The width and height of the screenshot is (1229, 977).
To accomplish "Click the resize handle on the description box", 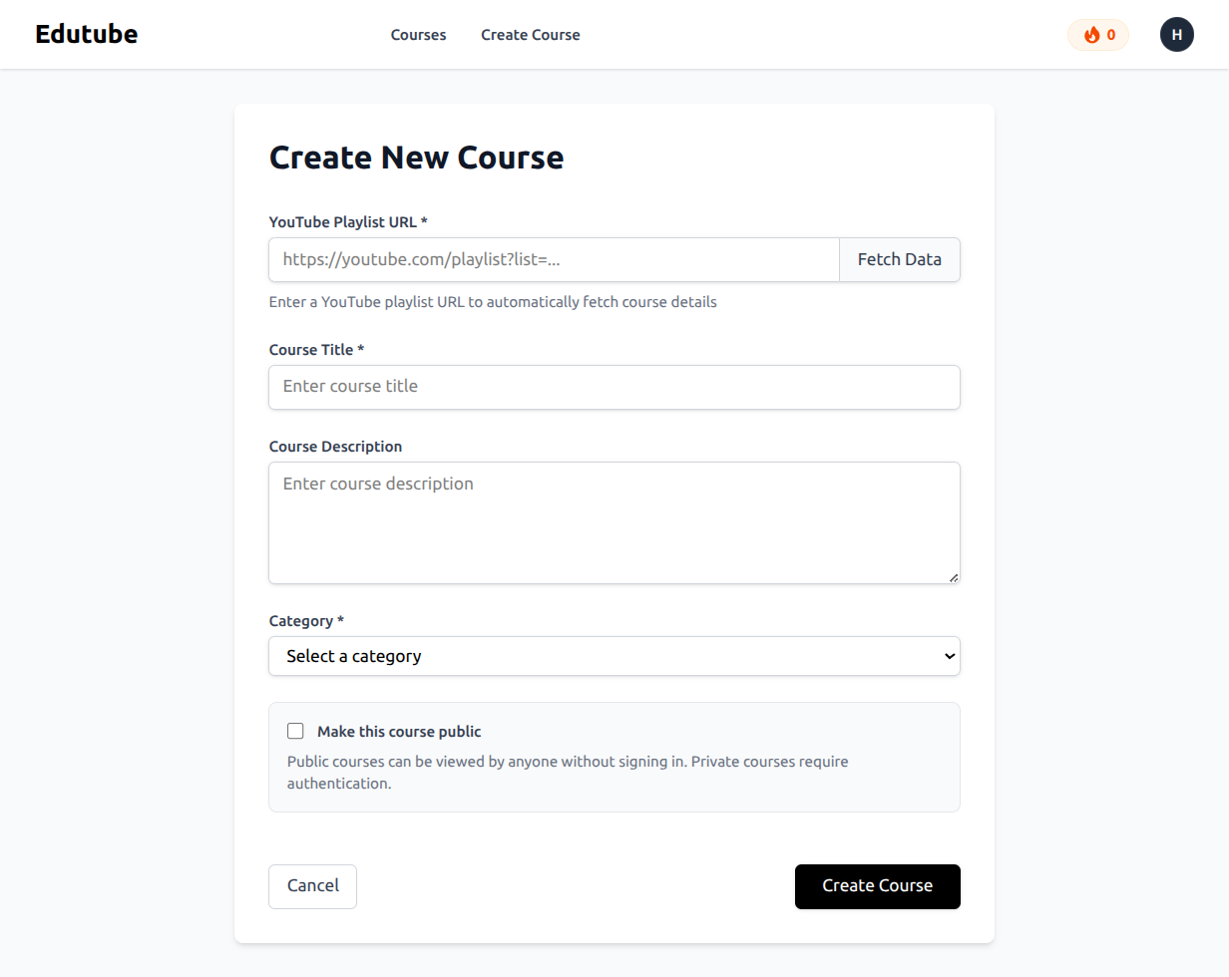I will pos(953,577).
